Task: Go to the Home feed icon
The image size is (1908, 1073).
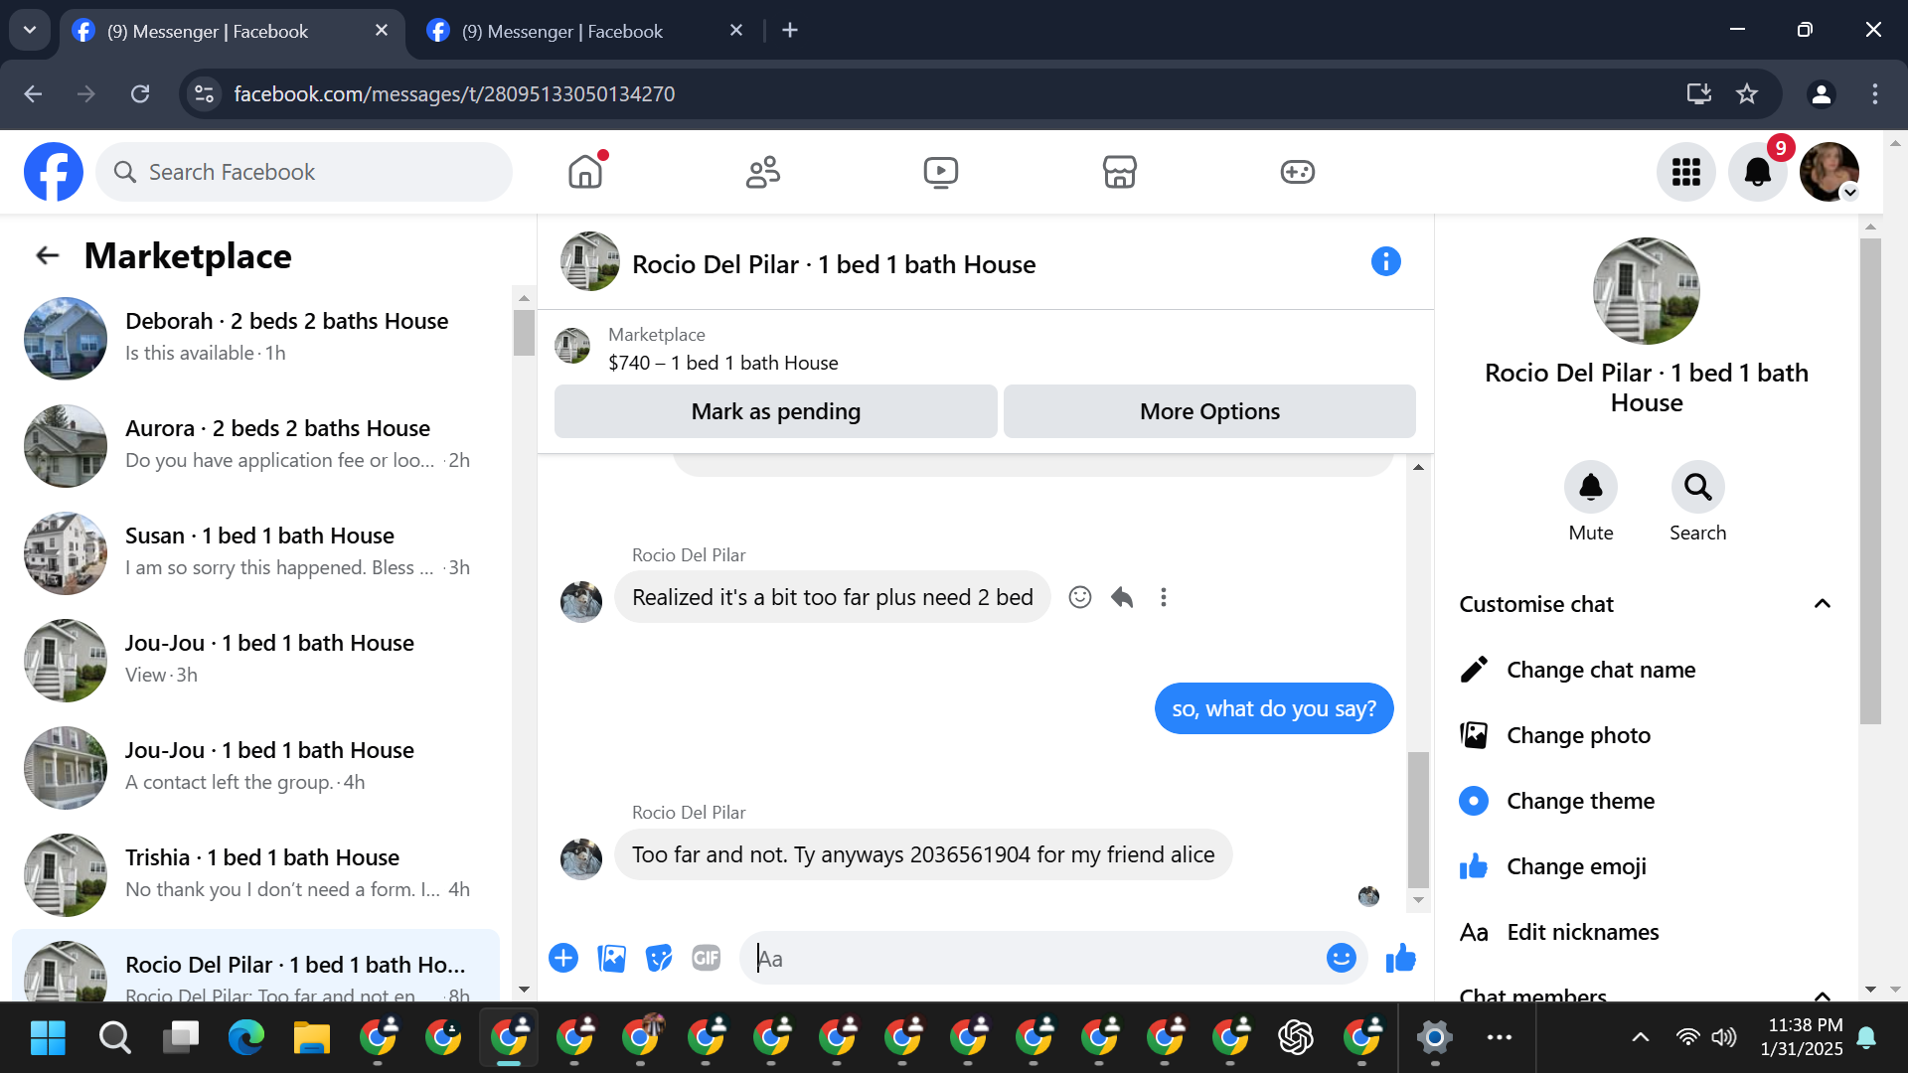Action: (x=585, y=172)
